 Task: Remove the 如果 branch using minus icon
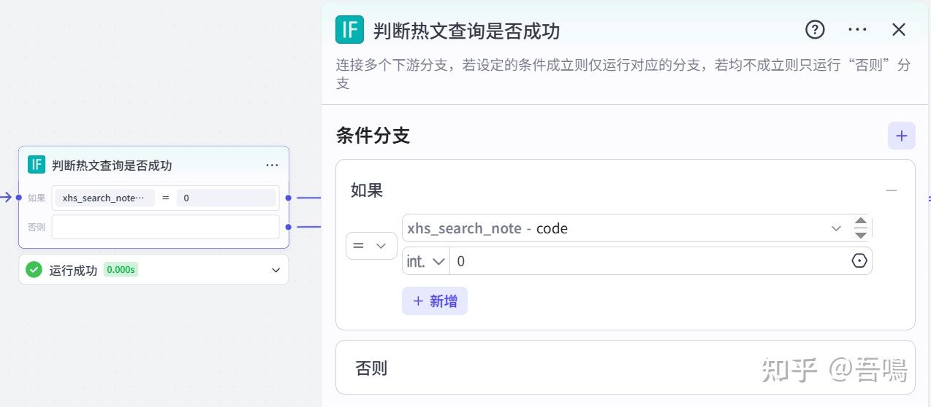[891, 190]
